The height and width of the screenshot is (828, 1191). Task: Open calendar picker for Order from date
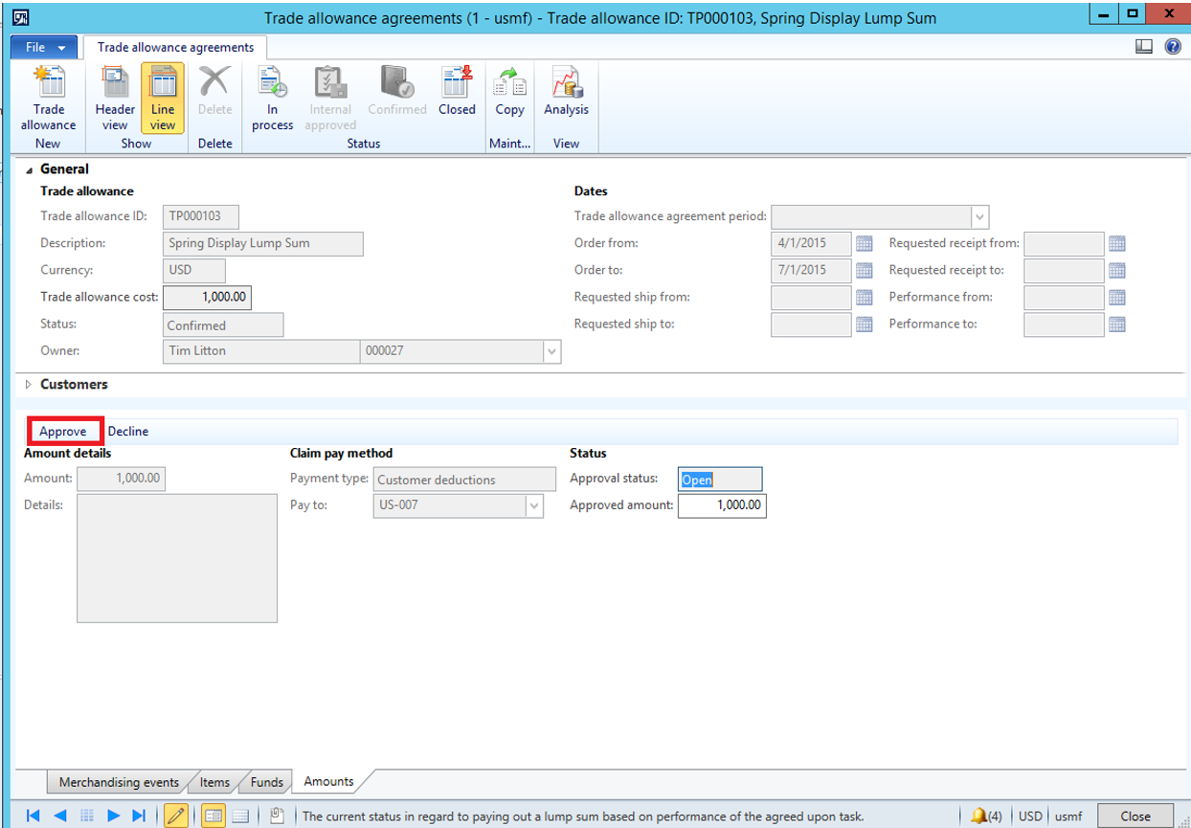click(x=864, y=244)
